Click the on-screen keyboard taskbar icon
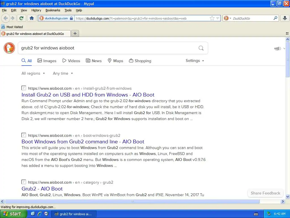 [256, 214]
